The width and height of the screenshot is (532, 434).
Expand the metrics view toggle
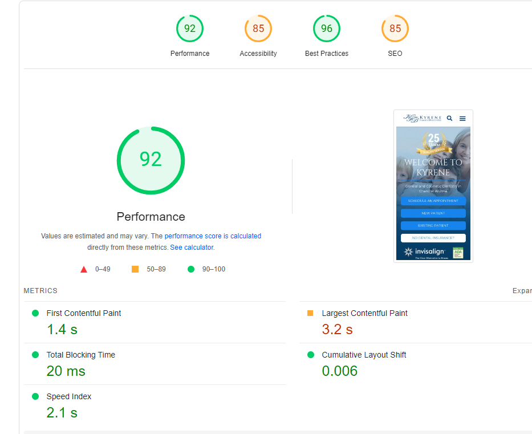click(x=522, y=291)
